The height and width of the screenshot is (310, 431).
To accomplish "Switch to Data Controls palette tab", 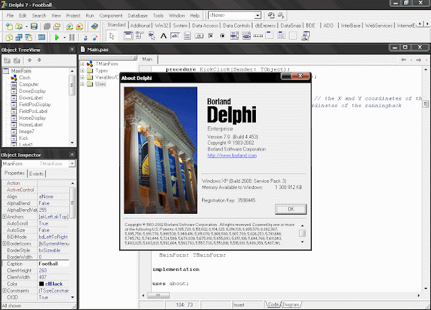I will [236, 26].
